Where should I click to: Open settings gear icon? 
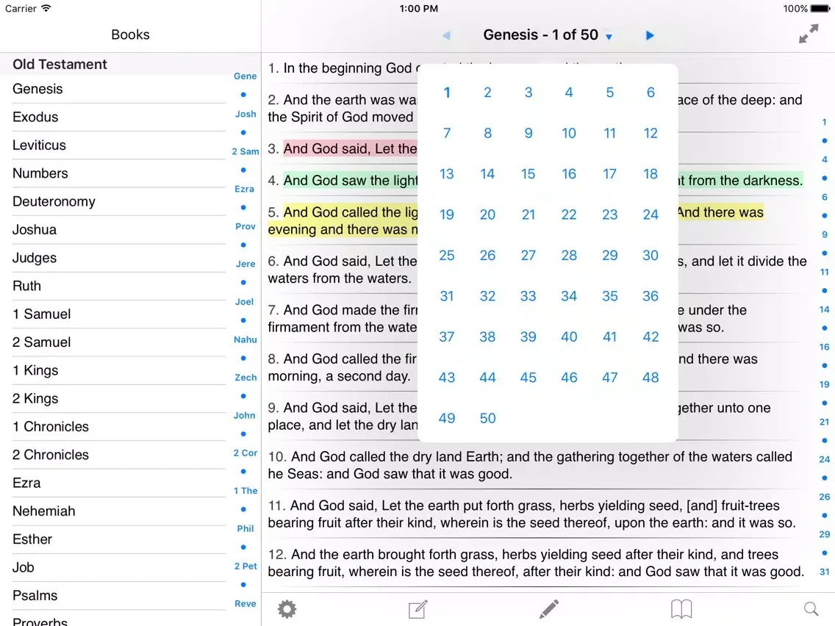coord(287,609)
